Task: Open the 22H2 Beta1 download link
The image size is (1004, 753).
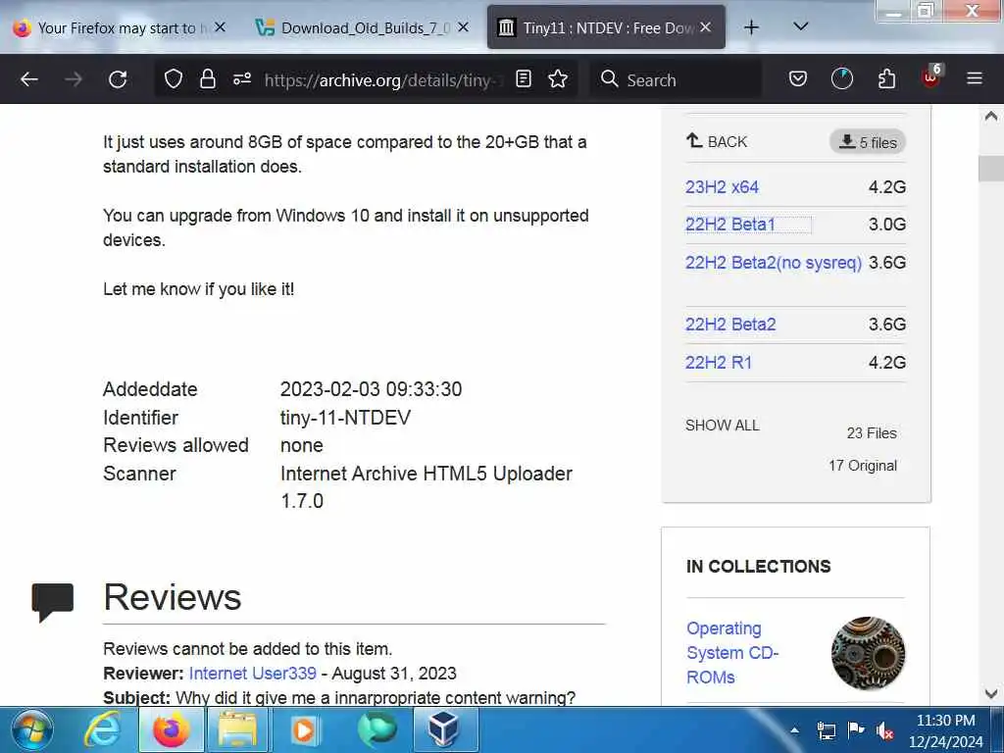Action: (x=729, y=225)
